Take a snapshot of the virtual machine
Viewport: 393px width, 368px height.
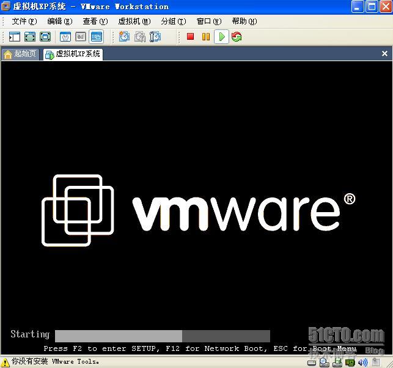coord(124,37)
